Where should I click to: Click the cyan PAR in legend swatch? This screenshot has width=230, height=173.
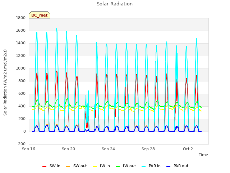pyautogui.click(x=144, y=167)
